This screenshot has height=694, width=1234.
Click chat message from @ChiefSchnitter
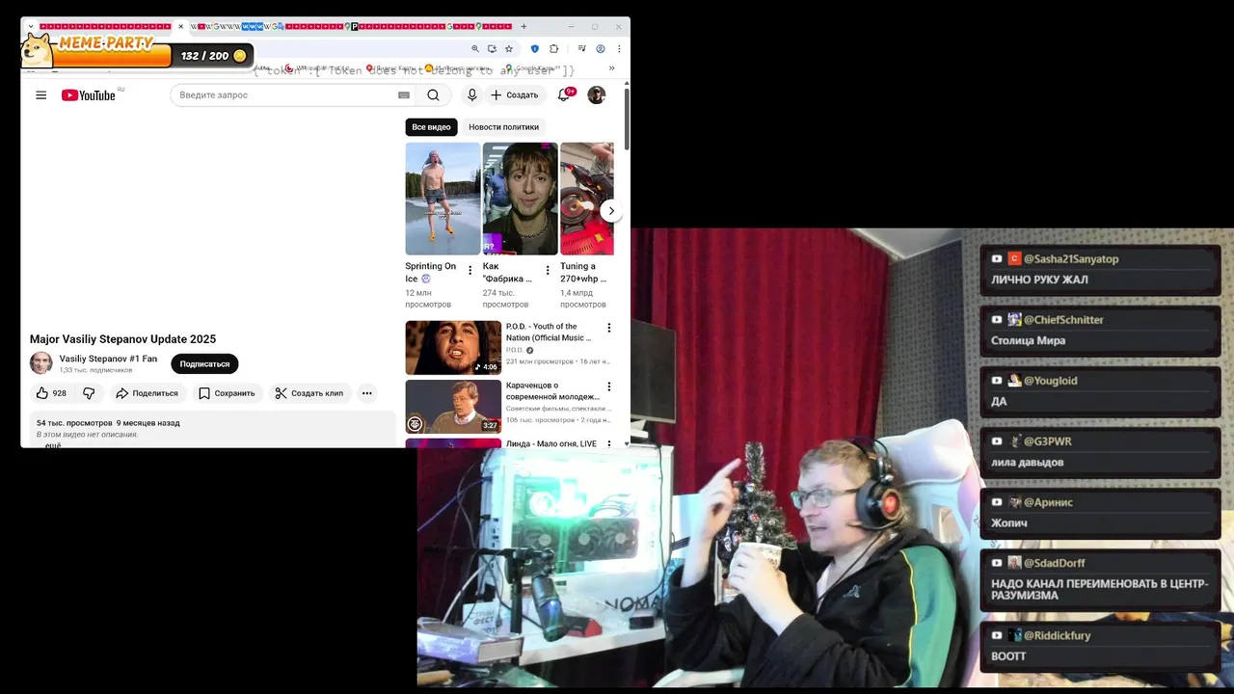click(x=1100, y=330)
